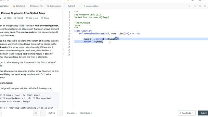Click on code line 11 nums[:] assignment
The width and height of the screenshot is (208, 117).
[101, 39]
